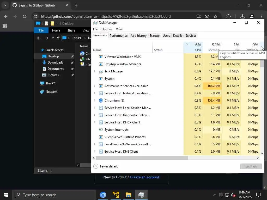
Task: Select Documents in Explorer sidebar
Action: click(x=56, y=69)
